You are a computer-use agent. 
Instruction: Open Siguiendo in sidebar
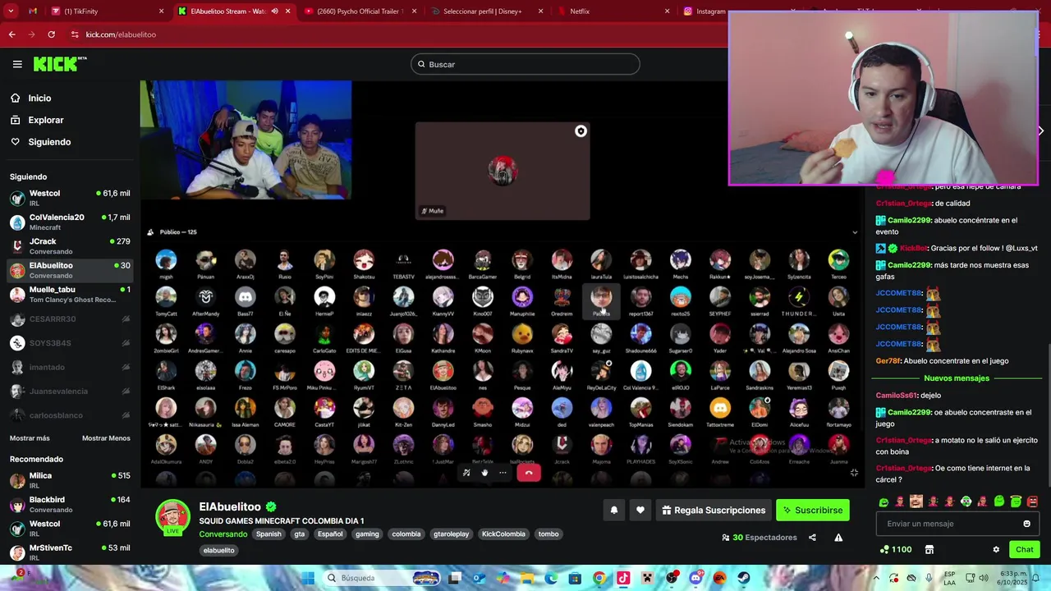(x=49, y=142)
